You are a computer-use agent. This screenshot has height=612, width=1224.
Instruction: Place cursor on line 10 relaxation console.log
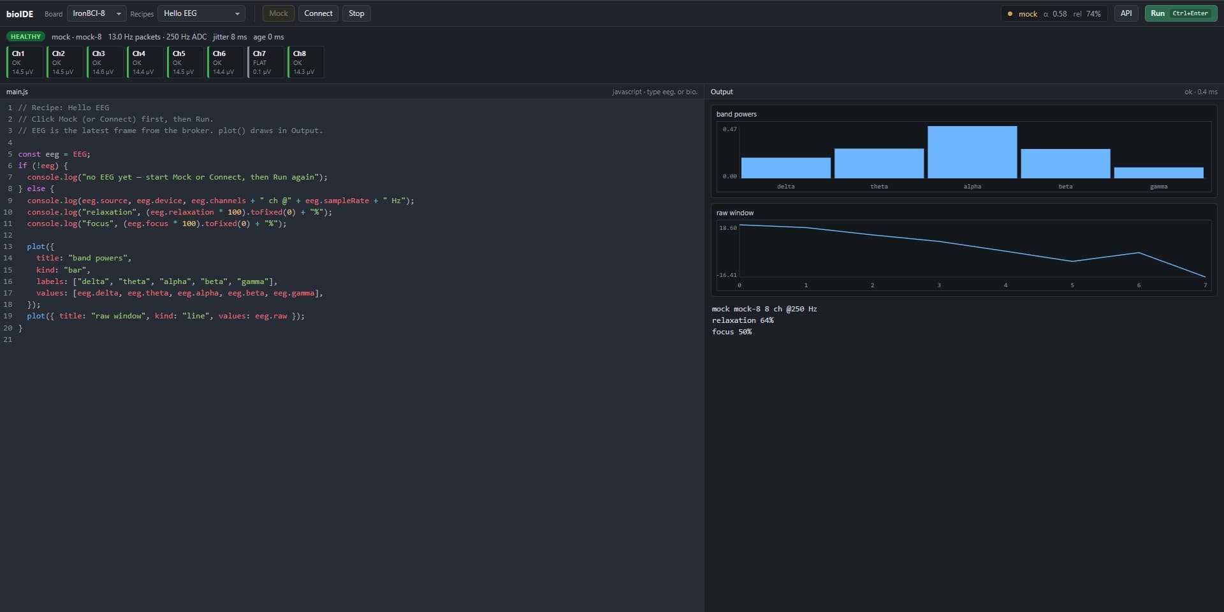(180, 212)
